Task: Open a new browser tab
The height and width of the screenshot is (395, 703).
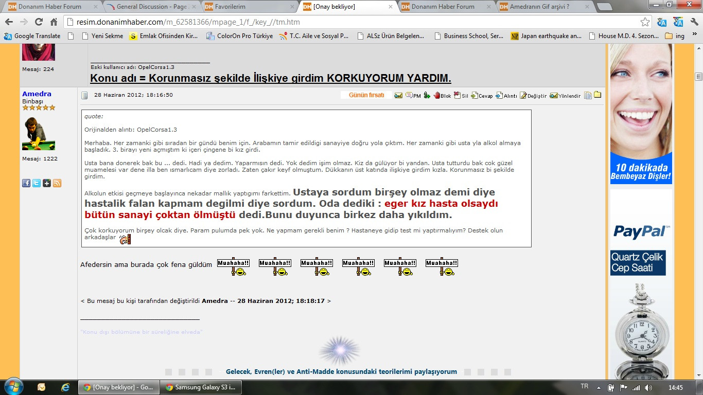Action: point(604,7)
